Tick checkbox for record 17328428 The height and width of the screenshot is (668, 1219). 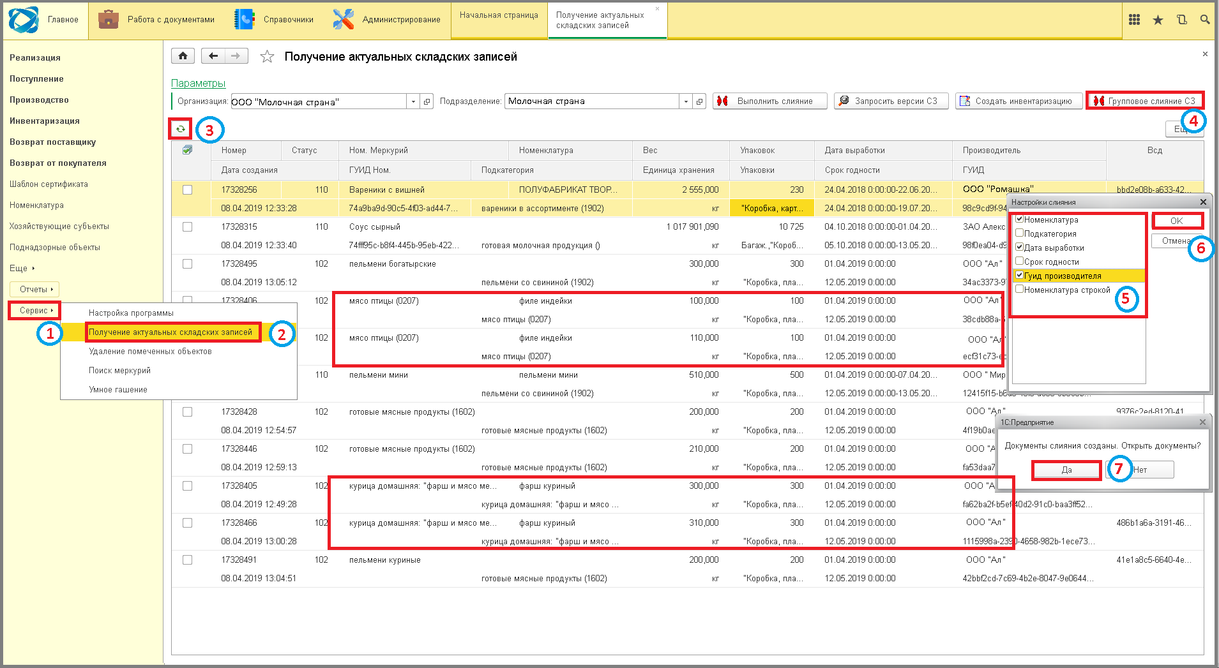(x=187, y=412)
